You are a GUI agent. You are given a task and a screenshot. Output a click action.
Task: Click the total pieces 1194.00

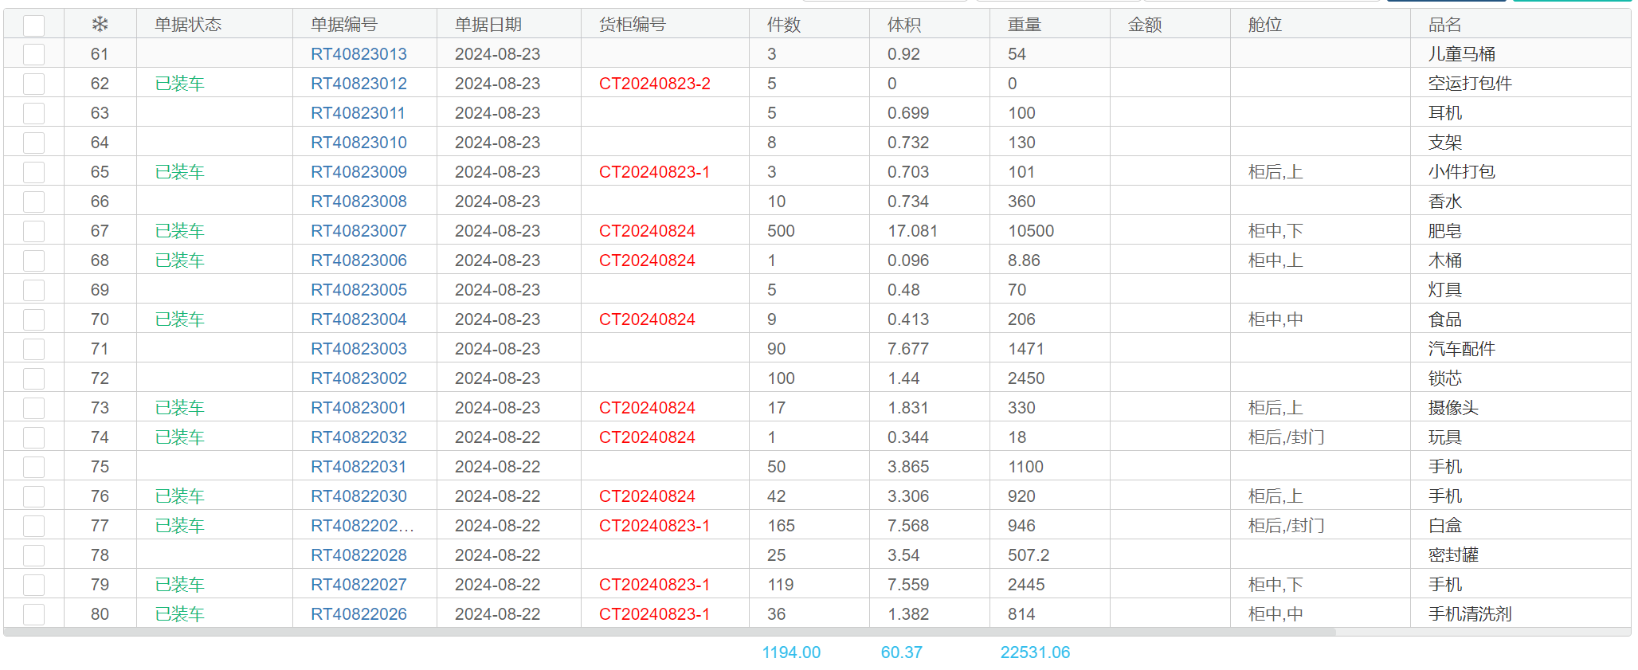pos(791,652)
